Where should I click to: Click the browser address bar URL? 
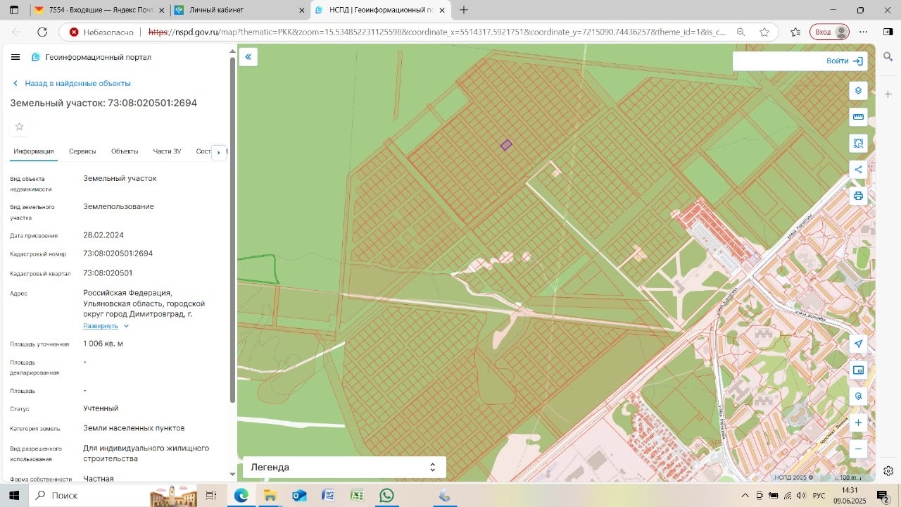click(437, 32)
